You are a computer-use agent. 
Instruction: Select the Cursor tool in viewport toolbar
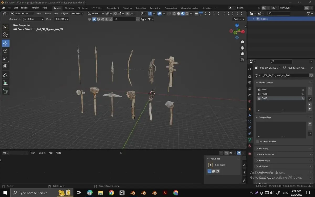point(5,35)
